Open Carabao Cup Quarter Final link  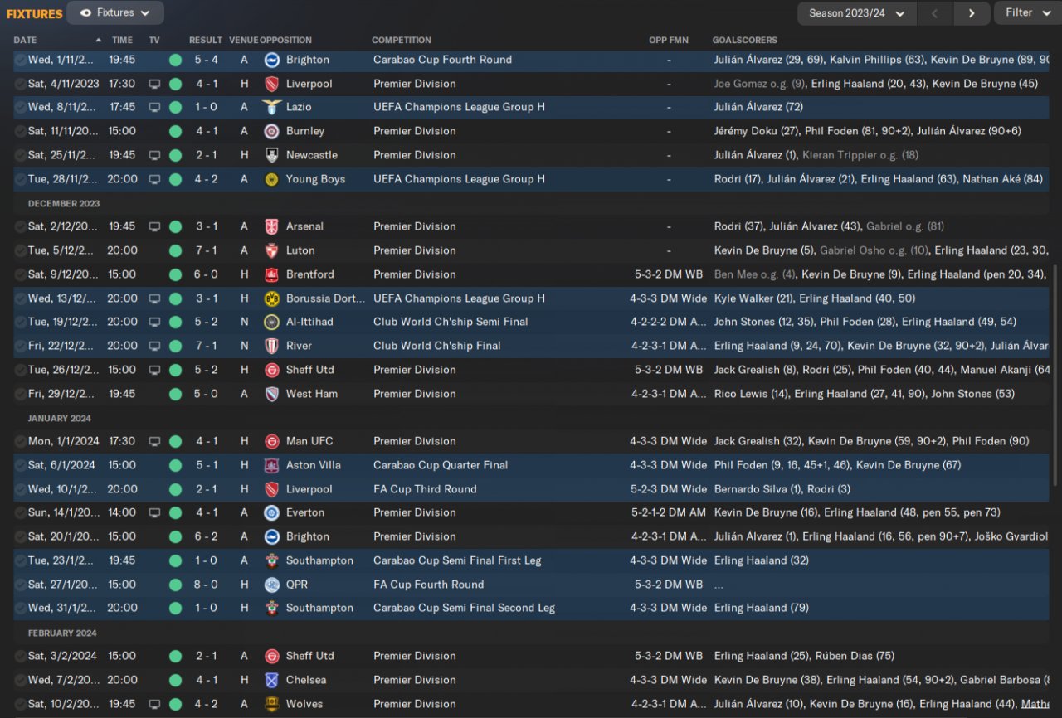[x=441, y=465]
